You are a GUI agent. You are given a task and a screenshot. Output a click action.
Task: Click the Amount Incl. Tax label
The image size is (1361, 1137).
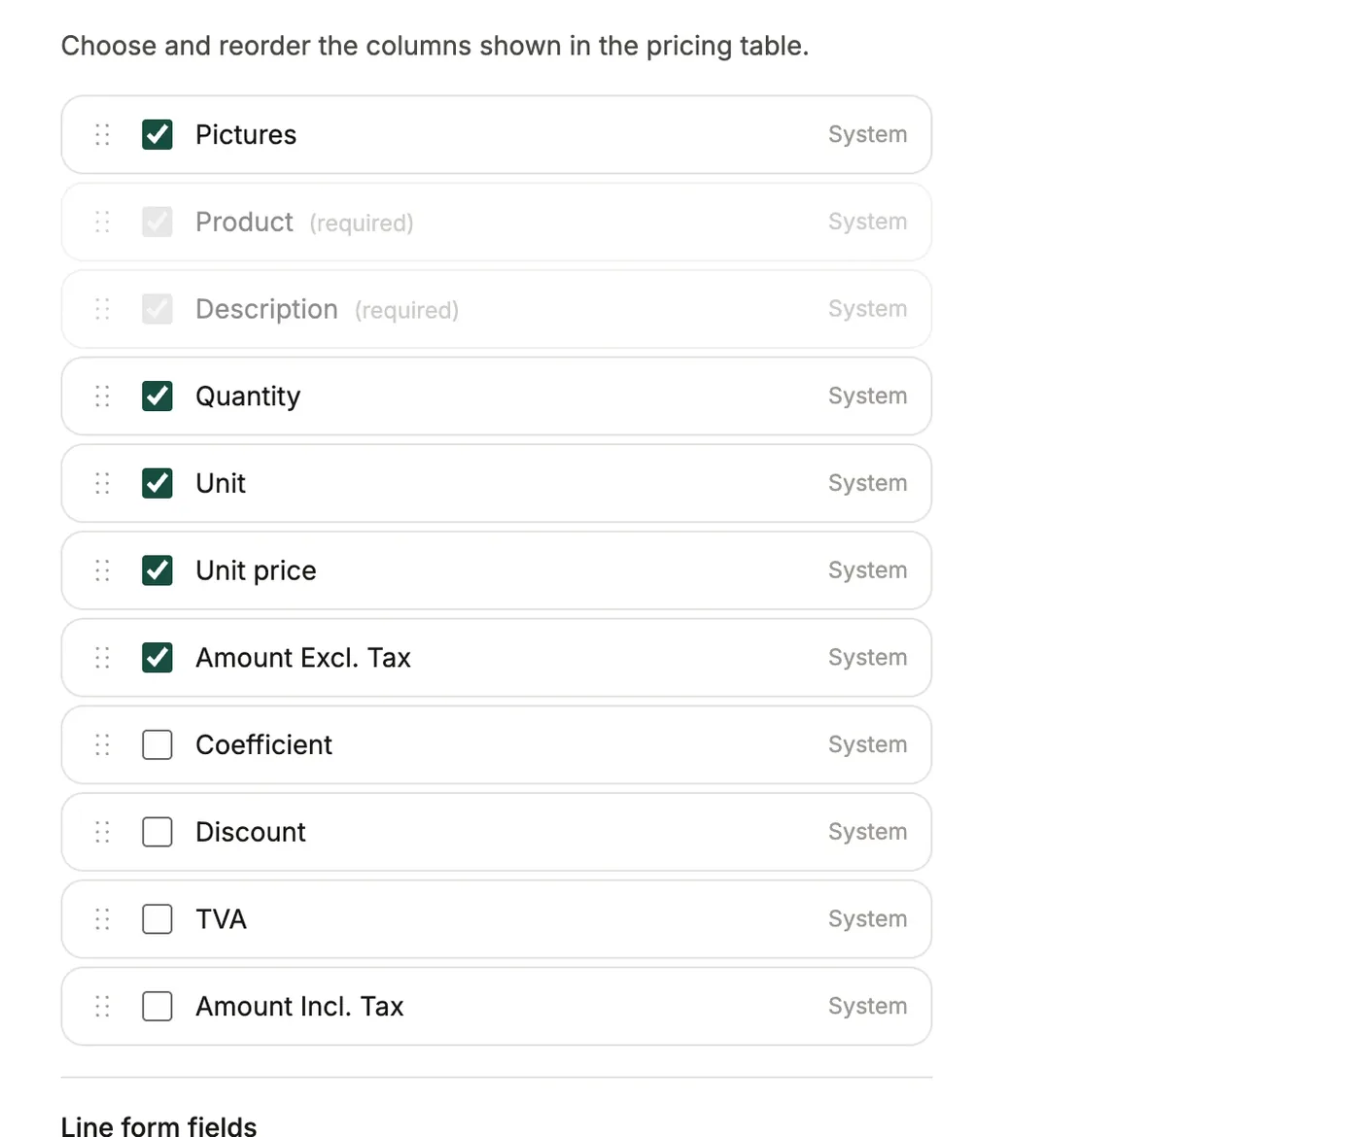pos(299,1007)
